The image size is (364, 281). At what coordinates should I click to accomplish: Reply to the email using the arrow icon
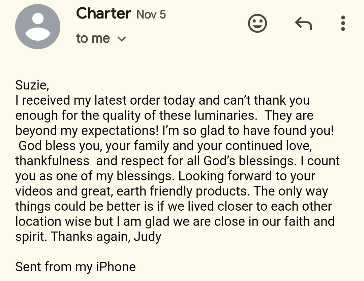pos(303,24)
